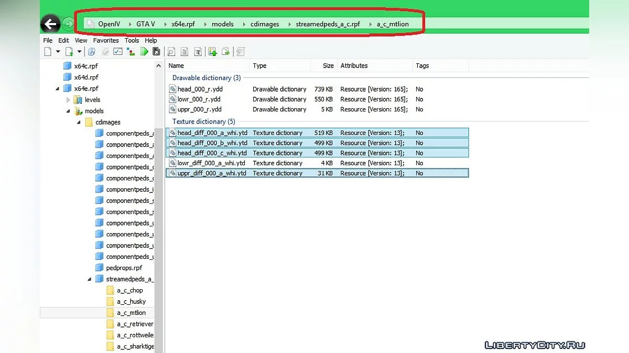Click the blank New page toolbar icon
The width and height of the screenshot is (629, 353).
(48, 51)
